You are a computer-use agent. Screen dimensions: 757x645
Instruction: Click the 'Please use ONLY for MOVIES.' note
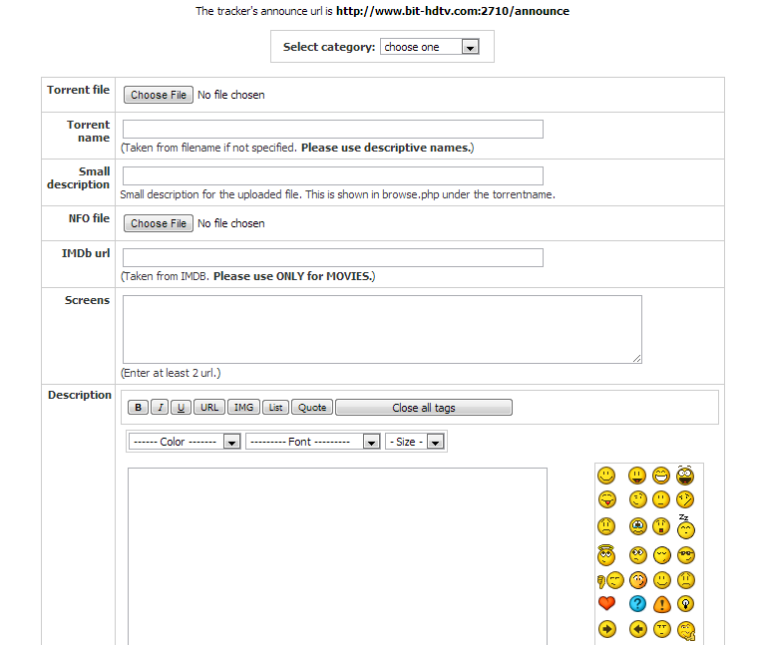[293, 276]
